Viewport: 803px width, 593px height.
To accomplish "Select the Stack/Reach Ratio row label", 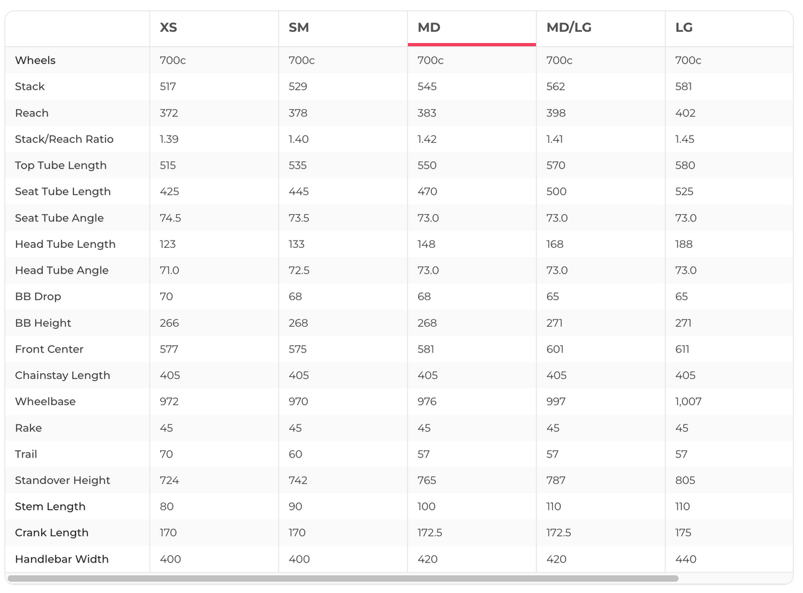I will tap(64, 139).
